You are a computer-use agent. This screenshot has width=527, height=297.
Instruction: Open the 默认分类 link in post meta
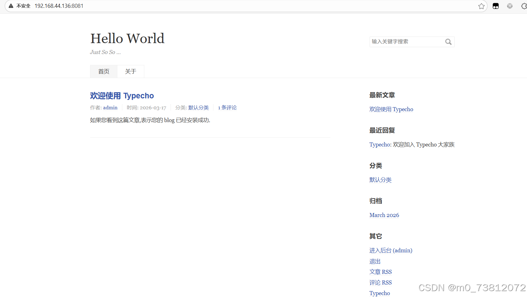[x=198, y=107]
